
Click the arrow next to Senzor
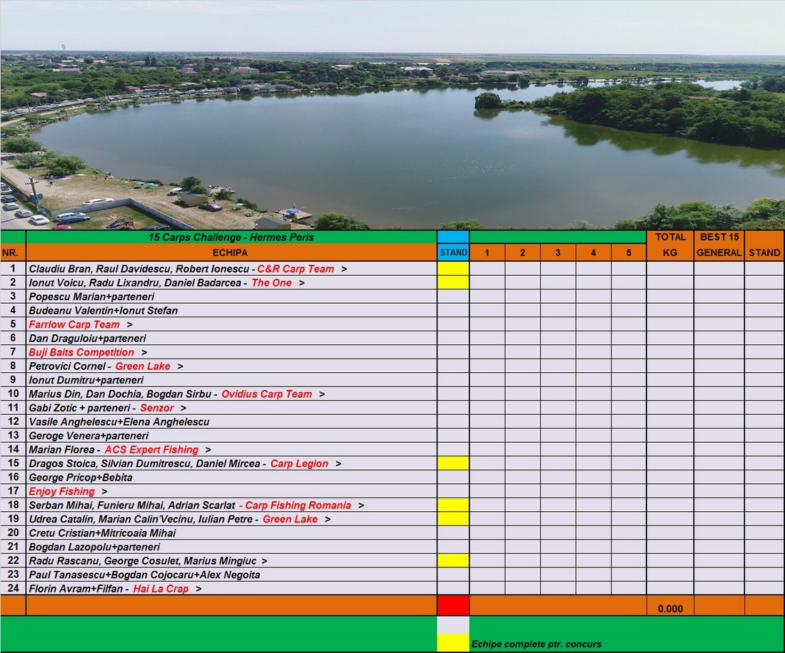tap(183, 408)
